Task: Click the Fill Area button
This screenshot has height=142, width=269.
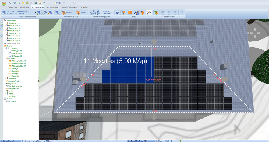Action: 67,12
